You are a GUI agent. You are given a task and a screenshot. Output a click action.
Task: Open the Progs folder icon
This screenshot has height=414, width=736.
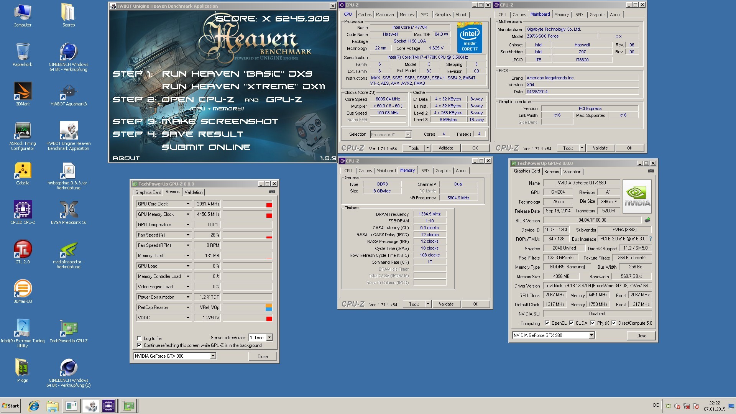[23, 371]
